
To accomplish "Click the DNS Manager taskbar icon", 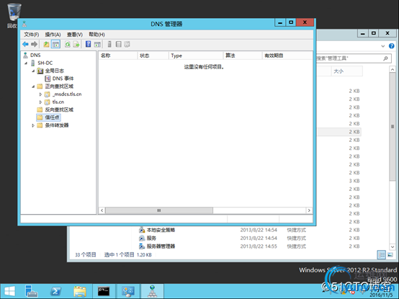I will click(x=152, y=291).
